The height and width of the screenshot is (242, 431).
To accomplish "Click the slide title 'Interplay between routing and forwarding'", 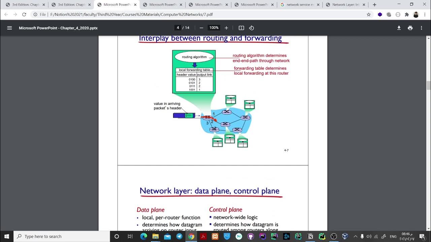I will (x=210, y=38).
